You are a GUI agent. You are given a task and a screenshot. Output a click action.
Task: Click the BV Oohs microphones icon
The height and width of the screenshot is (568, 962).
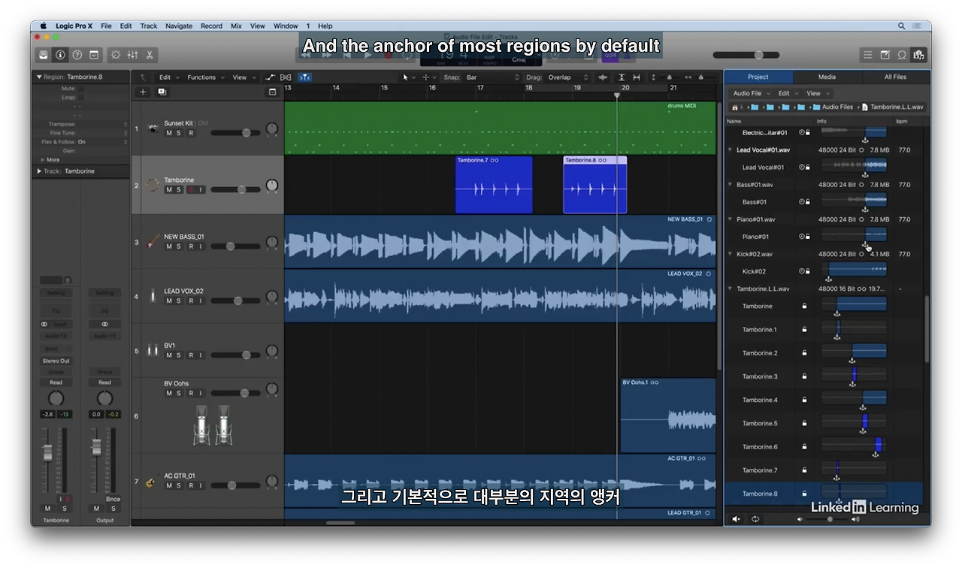tap(212, 425)
